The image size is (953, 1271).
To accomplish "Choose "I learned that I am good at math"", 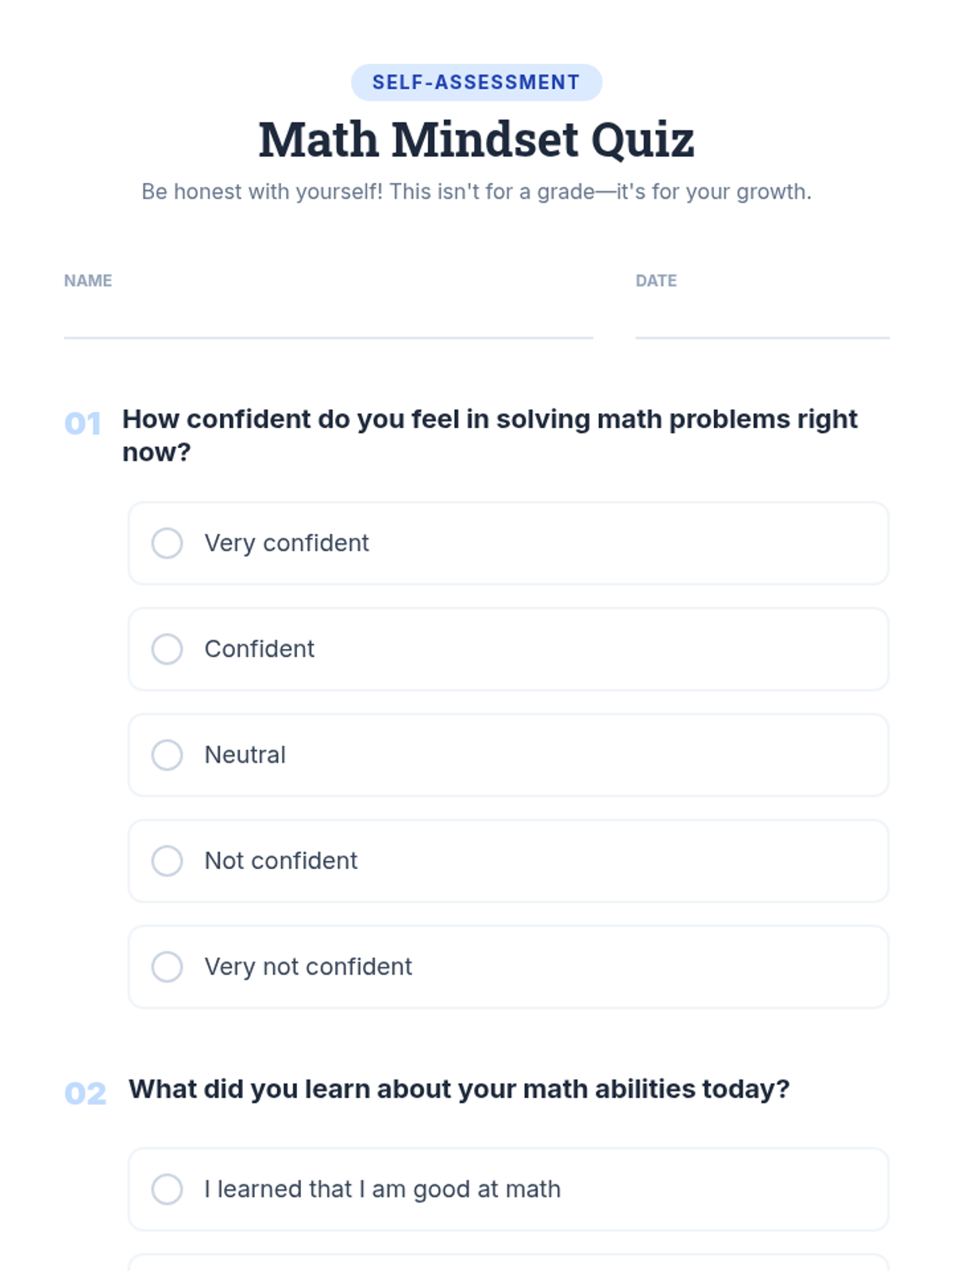I will (167, 1189).
